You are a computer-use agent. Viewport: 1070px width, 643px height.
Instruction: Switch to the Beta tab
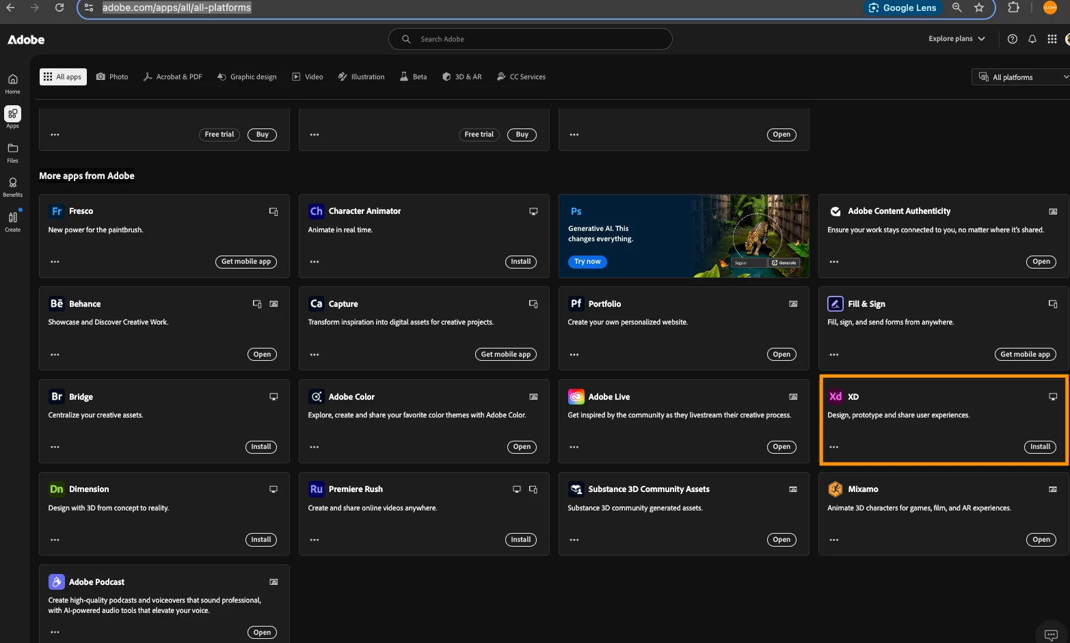pos(414,77)
